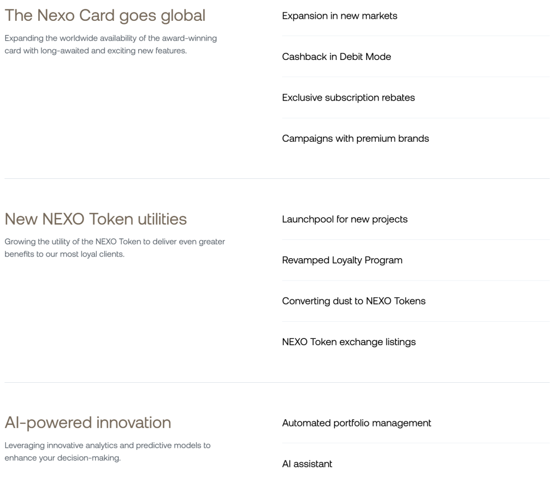Click the 'Expanding the worldwide availability' description
This screenshot has height=498, width=557.
[x=110, y=44]
